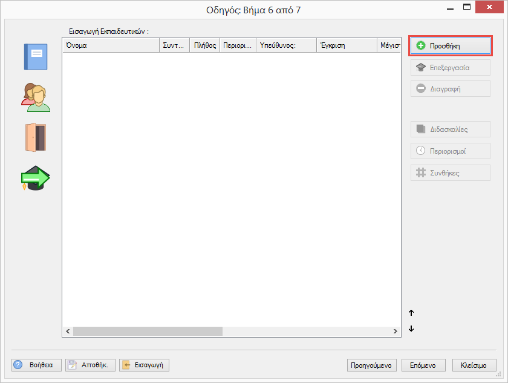The width and height of the screenshot is (508, 383).
Task: Go back with Προηγούμενο button
Action: [372, 365]
